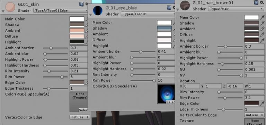Click Select on eye texture slot
266x125 pixels.
click(x=170, y=102)
